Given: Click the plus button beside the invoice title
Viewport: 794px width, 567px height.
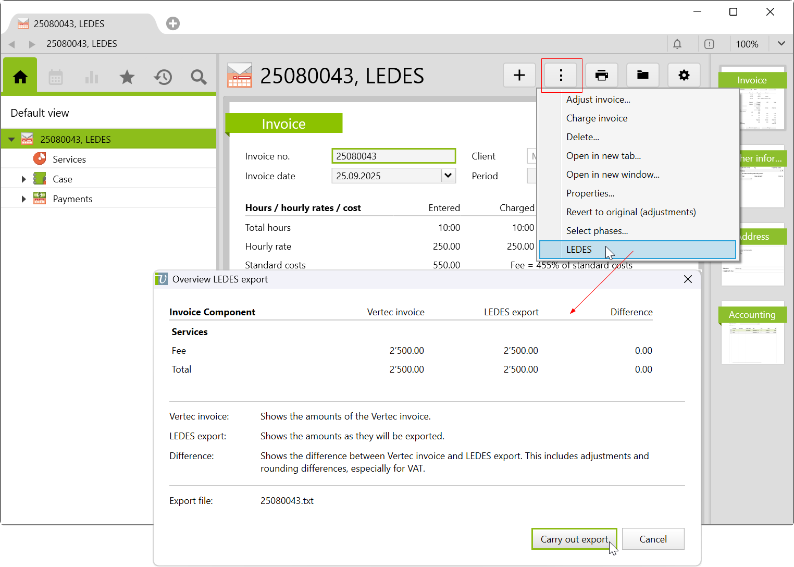Looking at the screenshot, I should [x=519, y=76].
